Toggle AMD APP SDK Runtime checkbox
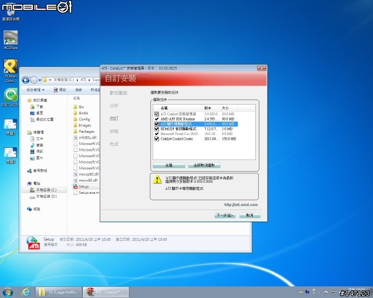 (157, 119)
